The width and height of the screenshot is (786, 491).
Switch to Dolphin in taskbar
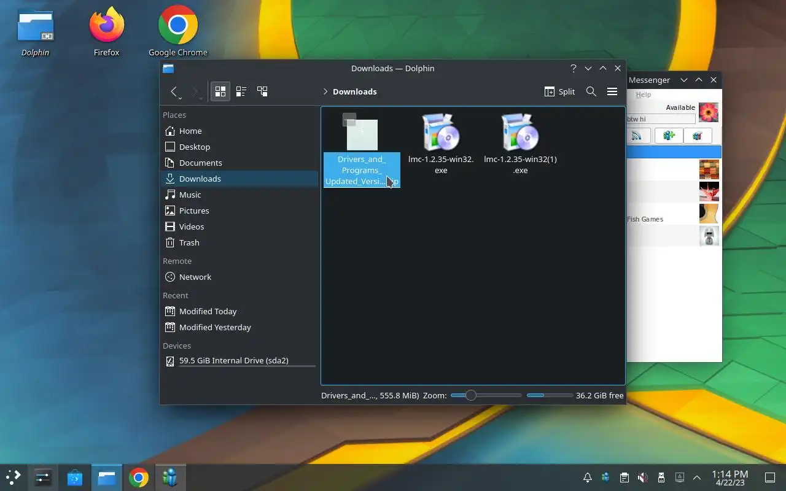[x=107, y=477]
